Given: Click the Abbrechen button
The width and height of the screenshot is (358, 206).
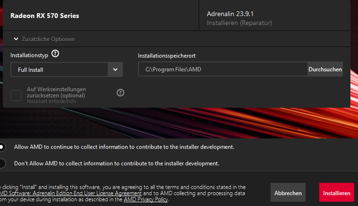Looking at the screenshot, I should (288, 192).
